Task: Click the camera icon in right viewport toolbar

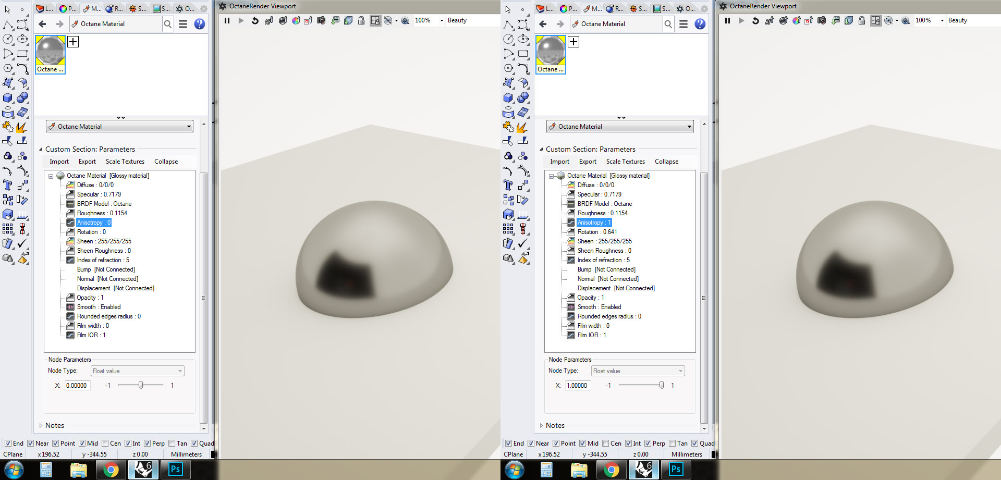Action: coord(822,21)
